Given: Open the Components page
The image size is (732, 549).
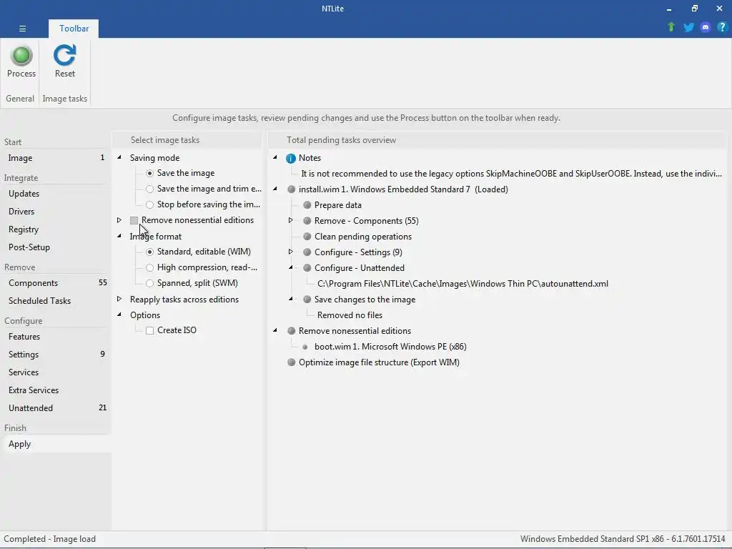Looking at the screenshot, I should [x=56, y=283].
